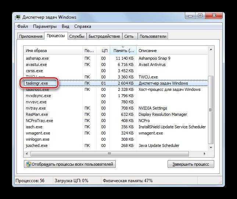237x199 pixels.
Task: Select the nvxdsync.exe process
Action: tap(38, 96)
